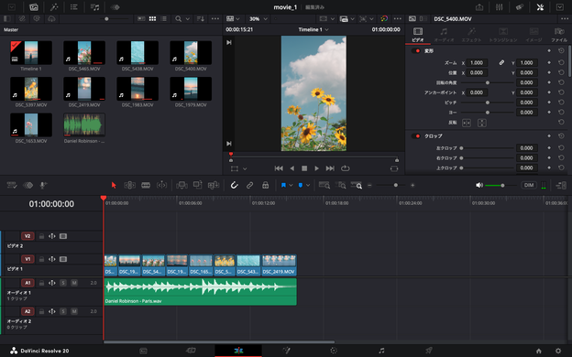Toggle auto track selector on V1
Viewport: 572px width, 357px height.
coord(52,259)
